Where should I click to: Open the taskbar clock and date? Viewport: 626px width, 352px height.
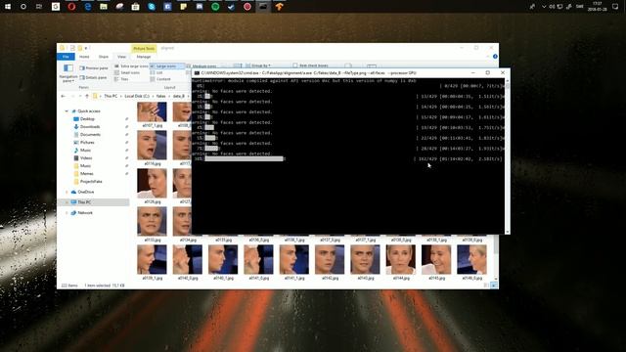598,7
